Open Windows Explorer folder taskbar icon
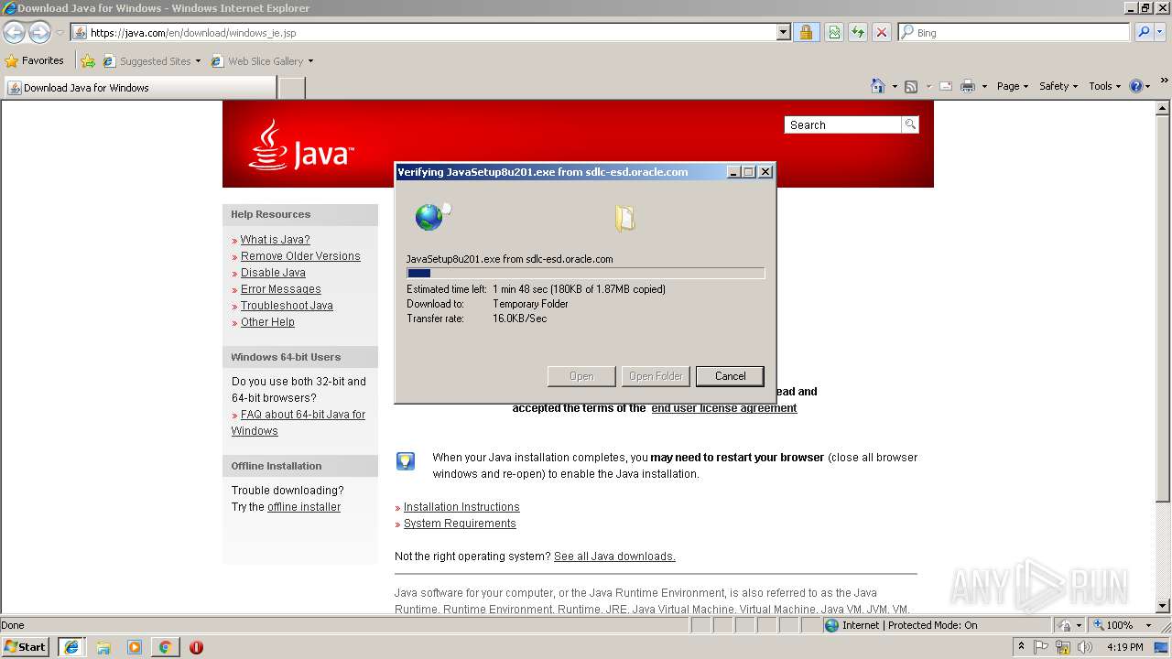The image size is (1172, 659). pyautogui.click(x=103, y=647)
